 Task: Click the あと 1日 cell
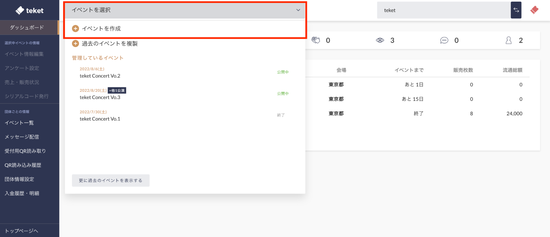click(x=414, y=85)
